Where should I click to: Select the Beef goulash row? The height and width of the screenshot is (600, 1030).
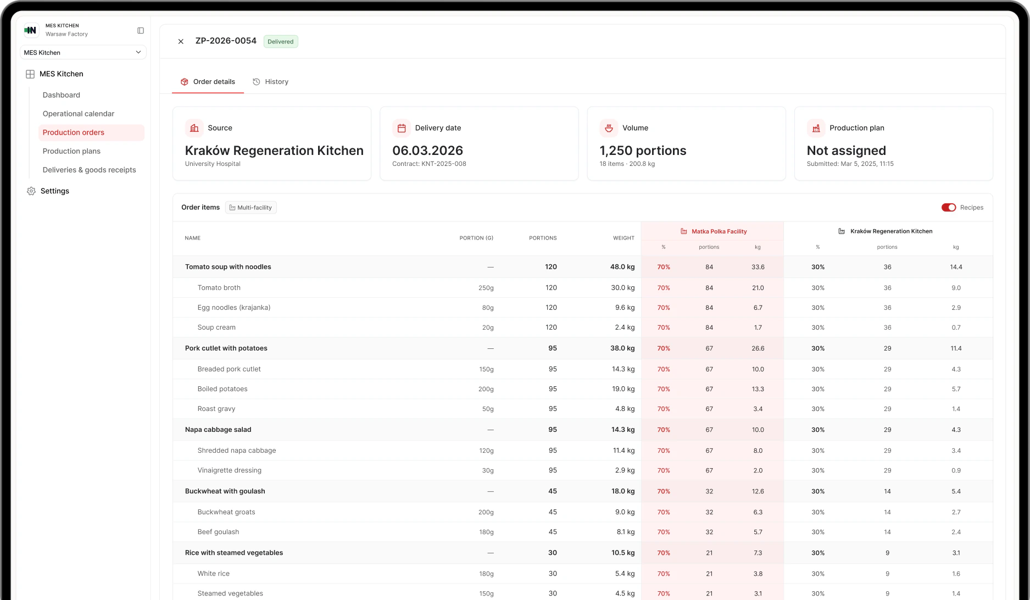582,532
